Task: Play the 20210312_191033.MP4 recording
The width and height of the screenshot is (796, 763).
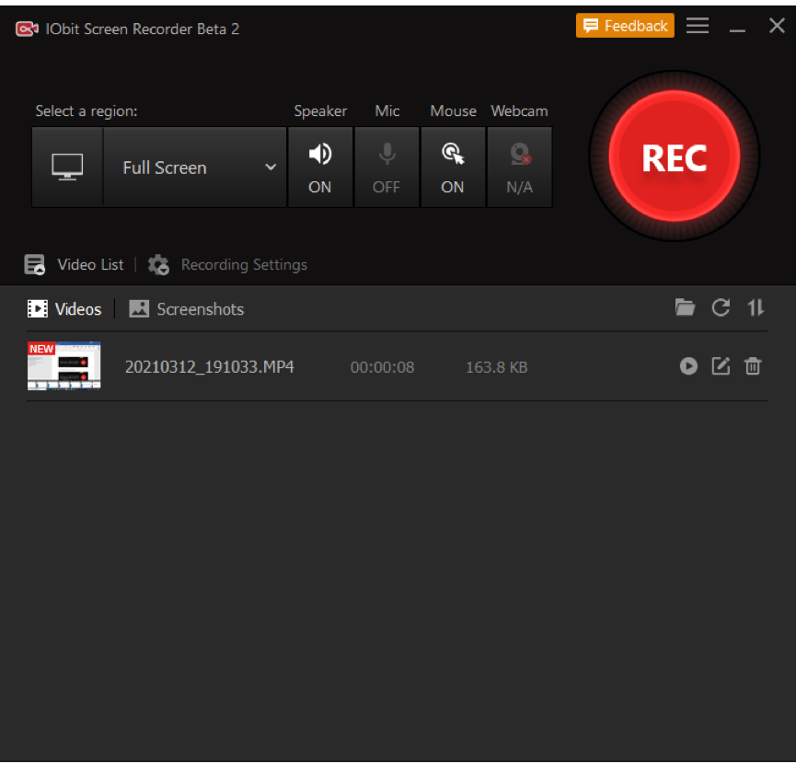Action: point(688,366)
